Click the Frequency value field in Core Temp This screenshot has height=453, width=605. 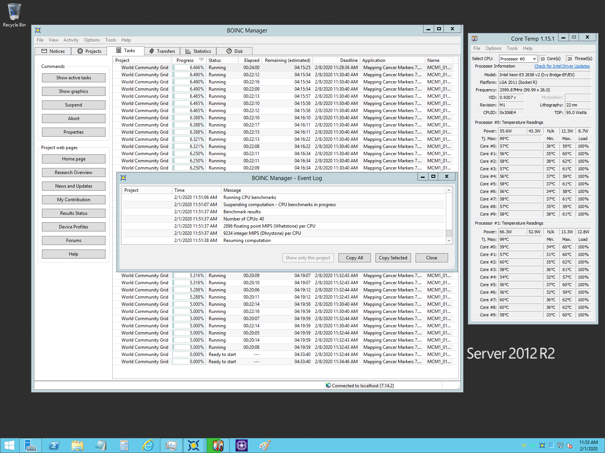[x=545, y=90]
